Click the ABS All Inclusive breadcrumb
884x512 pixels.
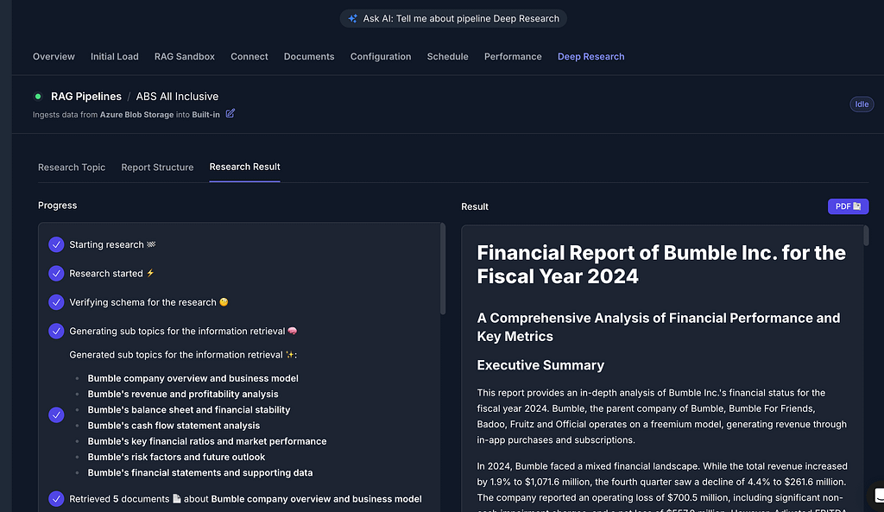(x=177, y=97)
